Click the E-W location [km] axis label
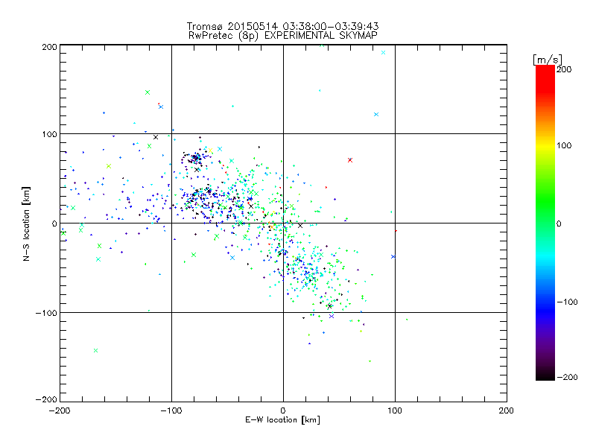Screen dimensions: 596x447 pos(282,420)
